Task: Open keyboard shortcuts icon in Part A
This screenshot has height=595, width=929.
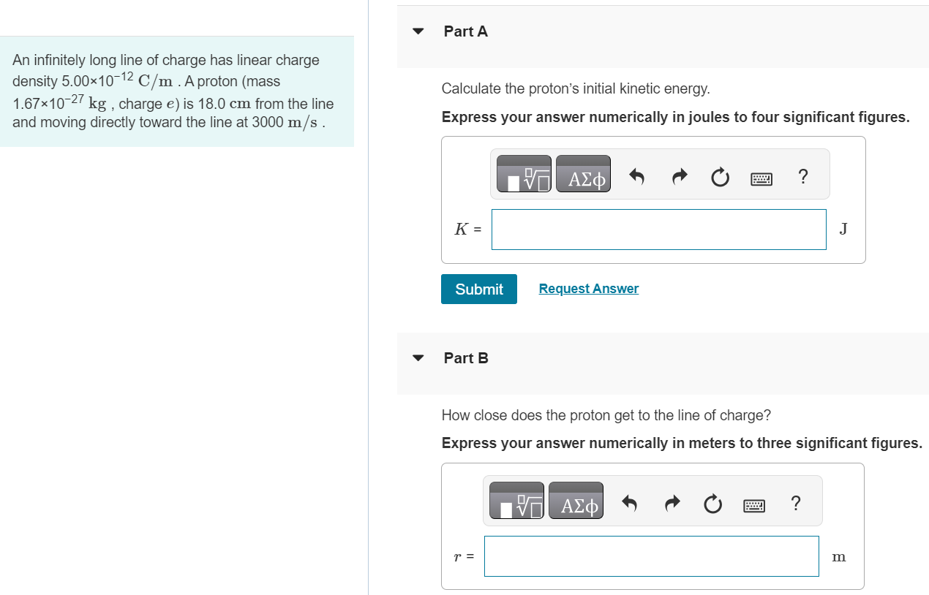Action: pyautogui.click(x=761, y=178)
